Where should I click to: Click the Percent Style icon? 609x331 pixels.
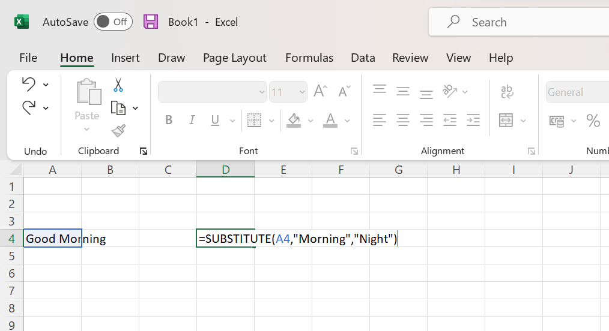593,121
